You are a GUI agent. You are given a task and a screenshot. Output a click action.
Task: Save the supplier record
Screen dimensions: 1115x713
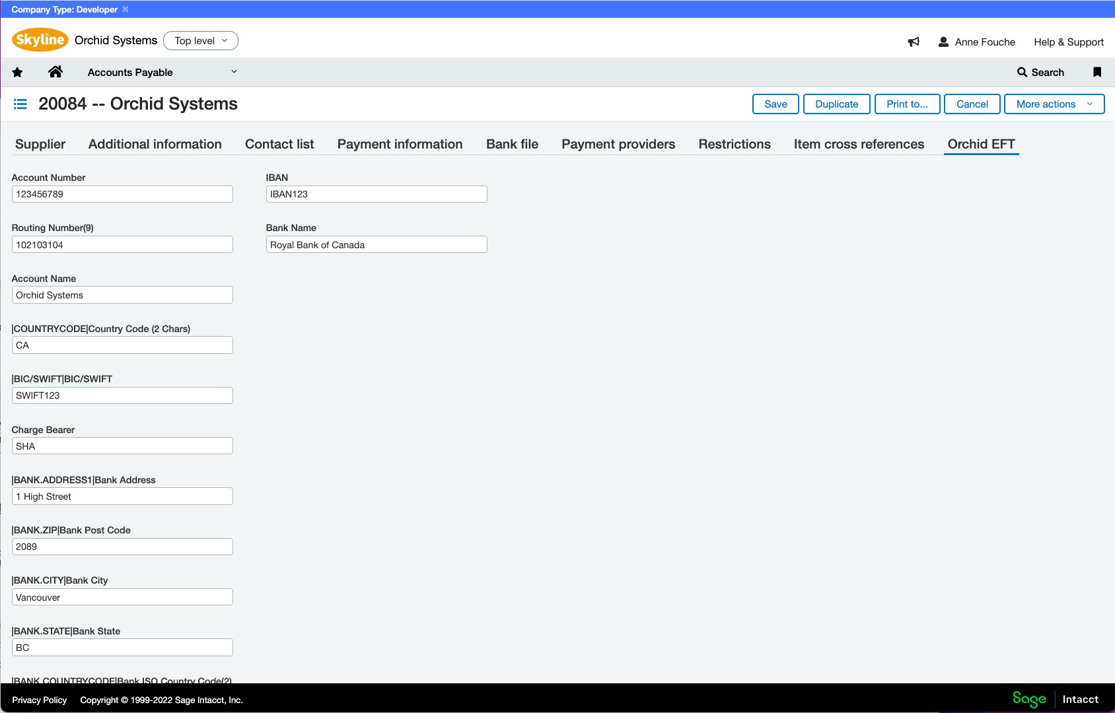[775, 104]
